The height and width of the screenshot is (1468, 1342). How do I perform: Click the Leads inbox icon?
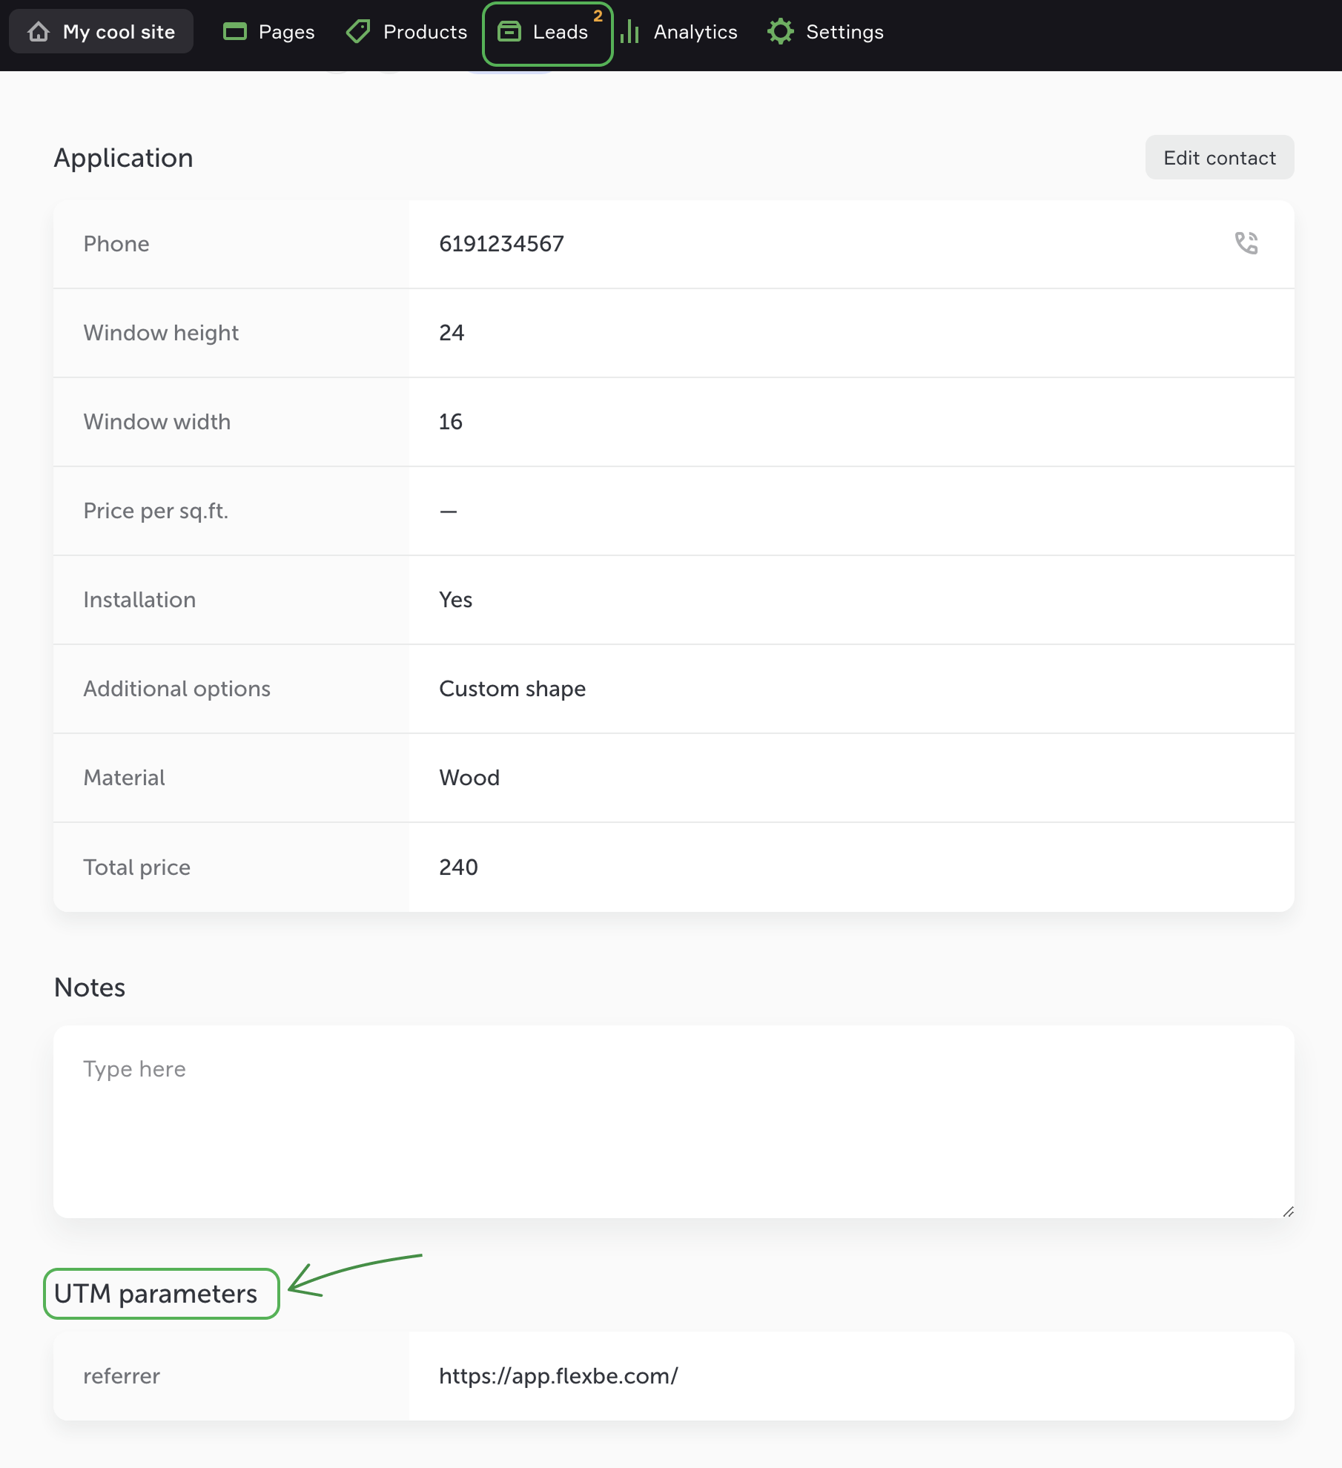[509, 32]
